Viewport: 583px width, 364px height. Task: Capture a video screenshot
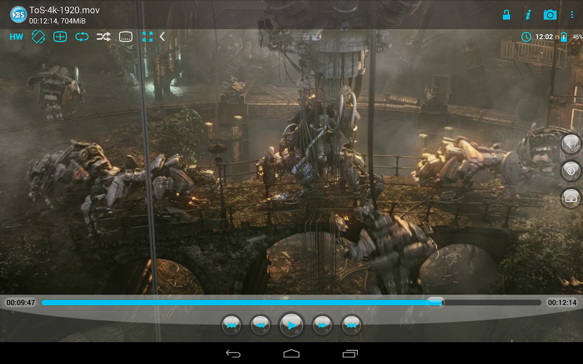pyautogui.click(x=550, y=15)
